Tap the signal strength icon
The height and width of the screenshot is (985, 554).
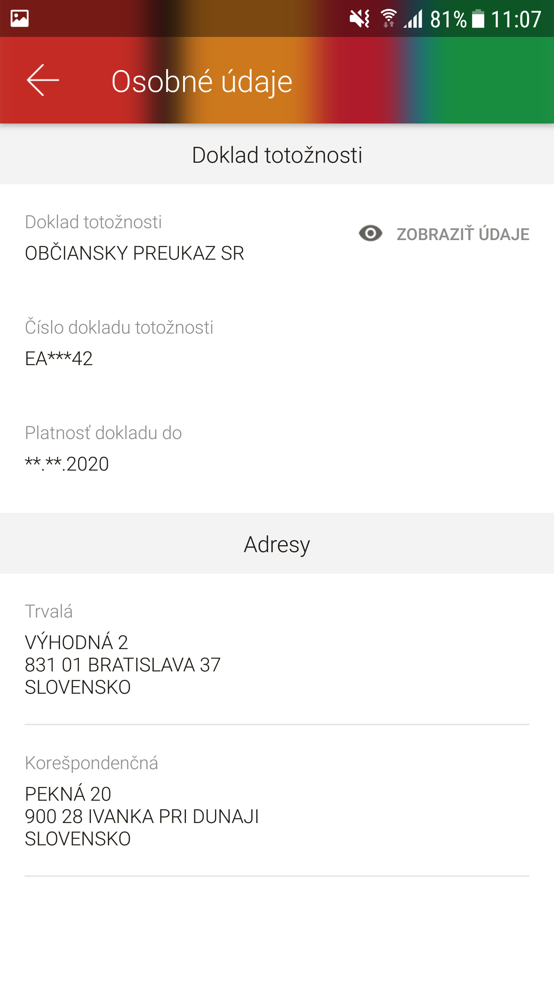coord(413,18)
